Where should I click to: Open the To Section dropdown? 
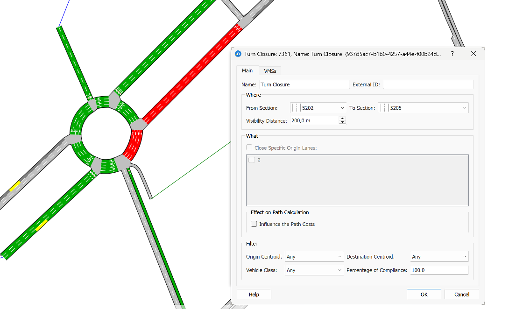[465, 107]
